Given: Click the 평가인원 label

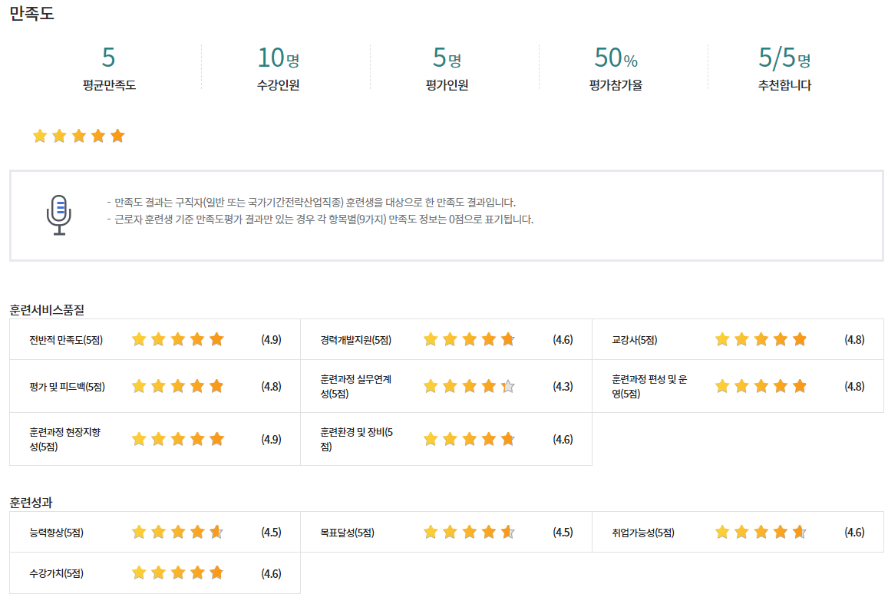Looking at the screenshot, I should pos(447,85).
